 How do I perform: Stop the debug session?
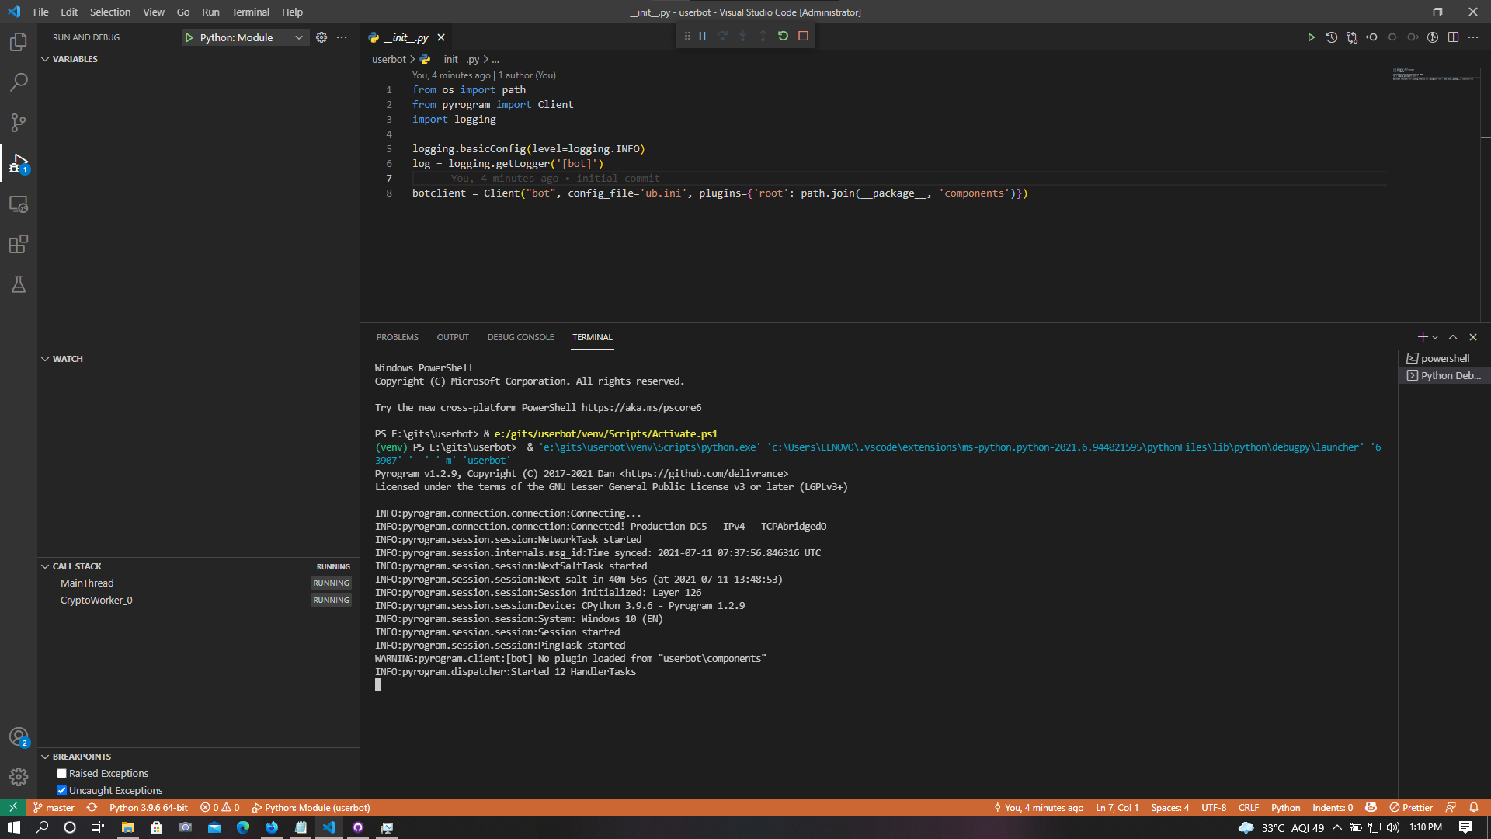click(x=803, y=36)
